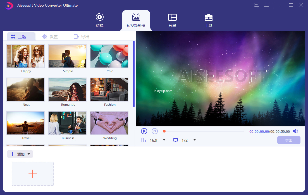Click the toolbox briefcase icon
This screenshot has height=195, width=308.
pyautogui.click(x=209, y=18)
